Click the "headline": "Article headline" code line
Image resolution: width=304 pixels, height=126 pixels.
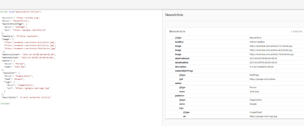coord(20,36)
